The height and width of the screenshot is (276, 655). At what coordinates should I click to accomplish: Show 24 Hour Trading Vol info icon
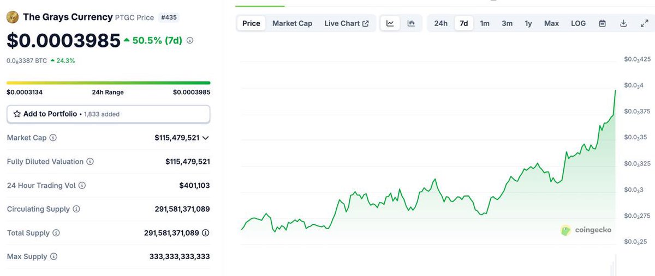point(82,186)
